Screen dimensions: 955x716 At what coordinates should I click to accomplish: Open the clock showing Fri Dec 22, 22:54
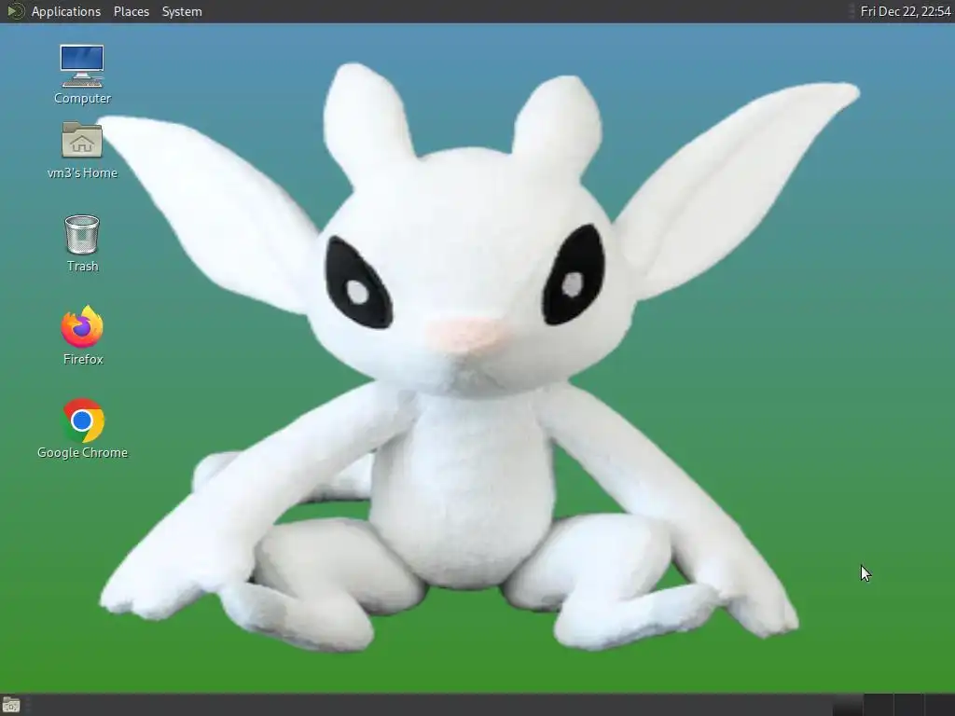pos(905,11)
